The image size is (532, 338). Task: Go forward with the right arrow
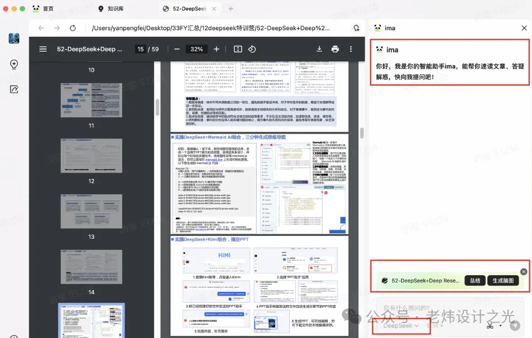(x=57, y=28)
